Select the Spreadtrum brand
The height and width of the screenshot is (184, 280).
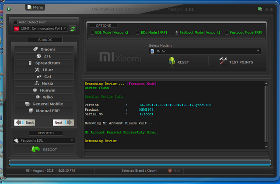(x=44, y=63)
